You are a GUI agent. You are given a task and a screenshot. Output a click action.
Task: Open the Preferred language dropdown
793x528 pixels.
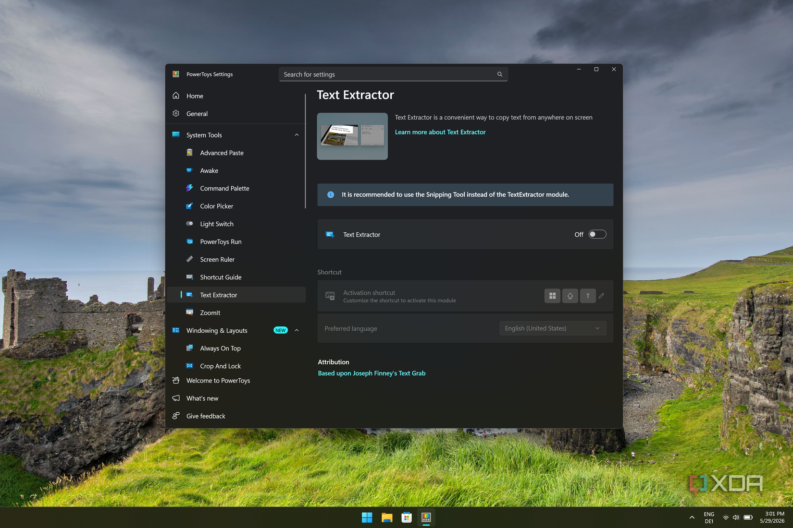(553, 328)
